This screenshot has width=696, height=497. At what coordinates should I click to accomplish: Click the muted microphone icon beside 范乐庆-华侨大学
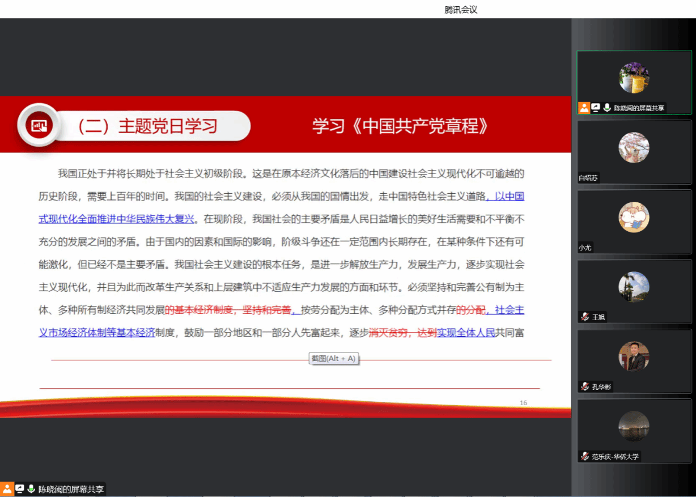pyautogui.click(x=584, y=456)
